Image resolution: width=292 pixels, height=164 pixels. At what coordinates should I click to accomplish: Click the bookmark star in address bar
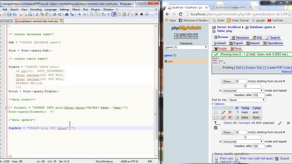point(290,14)
